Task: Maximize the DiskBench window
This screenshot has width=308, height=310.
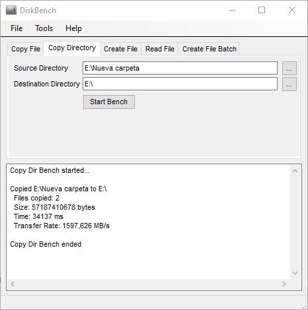Action: (262, 10)
